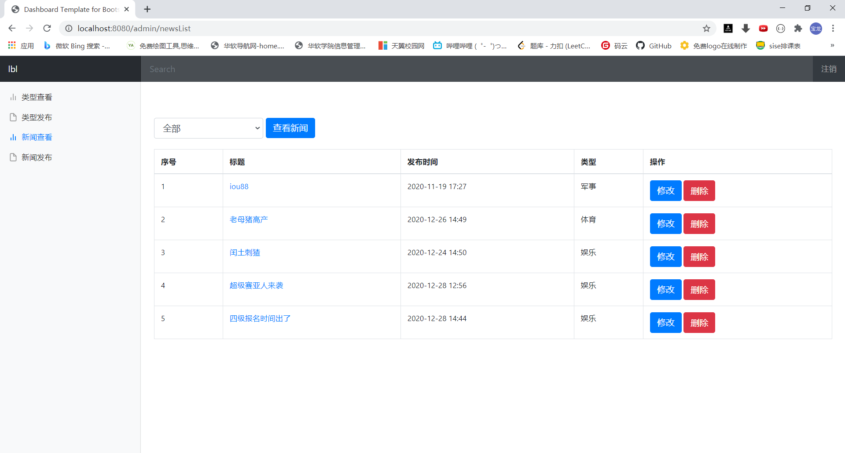Open the 全部 category dropdown
The height and width of the screenshot is (453, 845).
(208, 128)
